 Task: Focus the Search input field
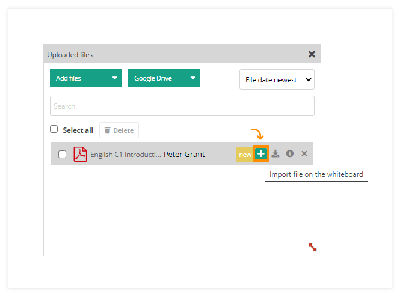point(182,106)
